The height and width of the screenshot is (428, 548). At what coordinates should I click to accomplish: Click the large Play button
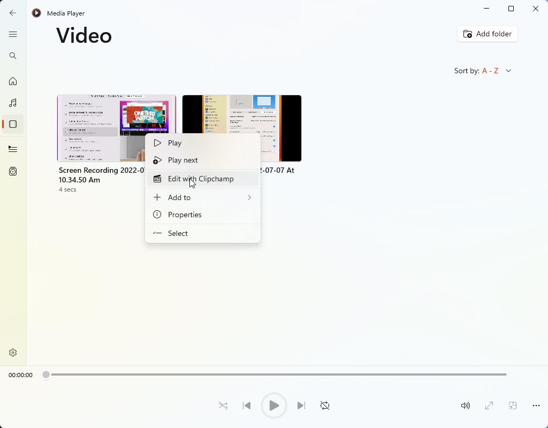click(x=274, y=406)
